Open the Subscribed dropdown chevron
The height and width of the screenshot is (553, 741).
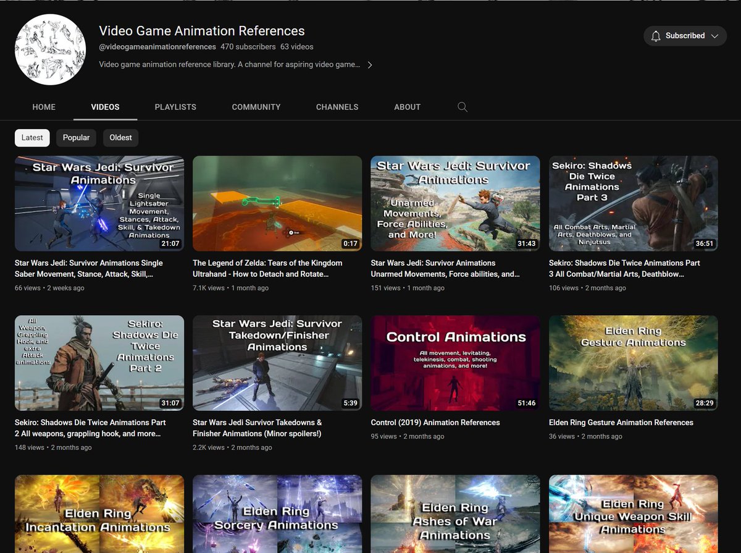(x=714, y=36)
